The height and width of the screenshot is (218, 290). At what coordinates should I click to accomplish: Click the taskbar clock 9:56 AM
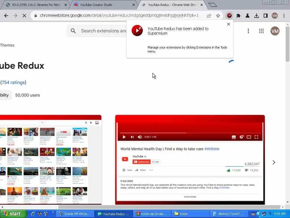(x=280, y=214)
